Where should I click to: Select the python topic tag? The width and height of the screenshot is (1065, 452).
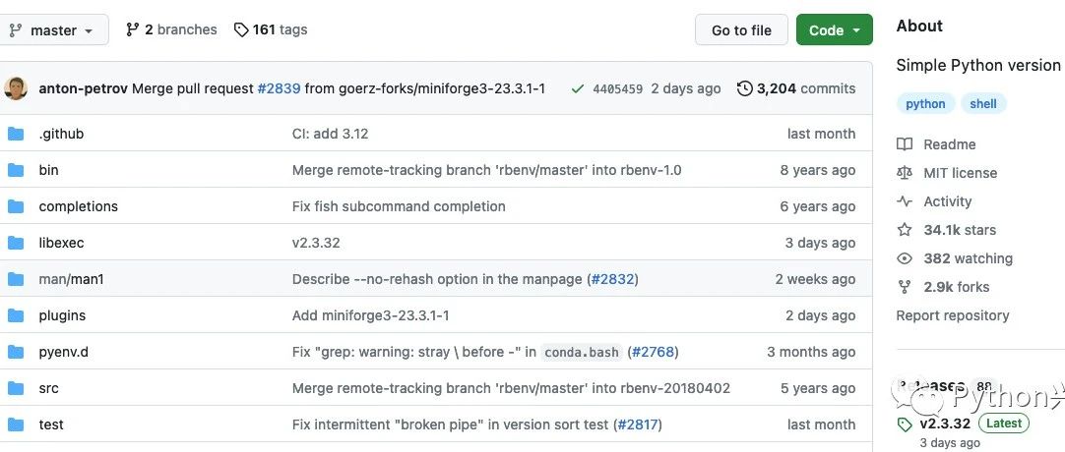[925, 104]
